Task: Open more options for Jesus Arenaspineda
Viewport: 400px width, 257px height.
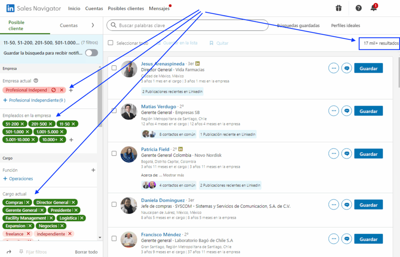Action: pos(334,68)
